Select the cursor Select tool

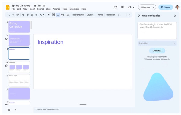(49, 15)
